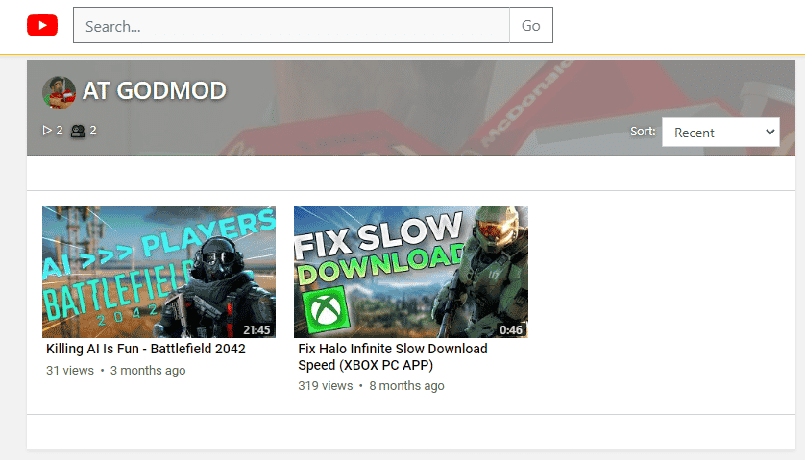This screenshot has height=460, width=805.
Task: Open title Killing AI Is Fun - Battlefield 2042
Action: pos(146,350)
